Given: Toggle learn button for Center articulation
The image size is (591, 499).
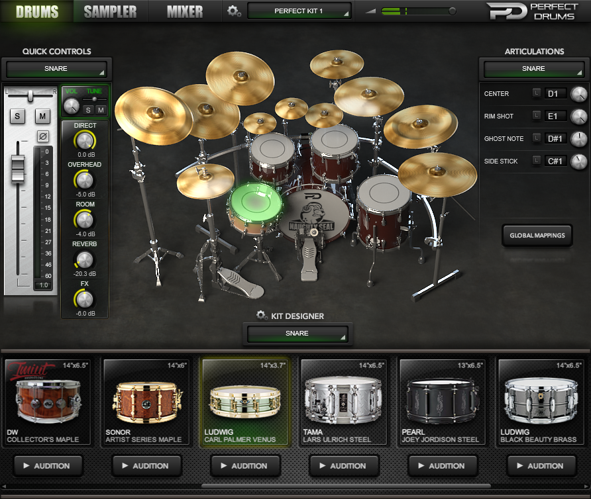Looking at the screenshot, I should coord(537,93).
